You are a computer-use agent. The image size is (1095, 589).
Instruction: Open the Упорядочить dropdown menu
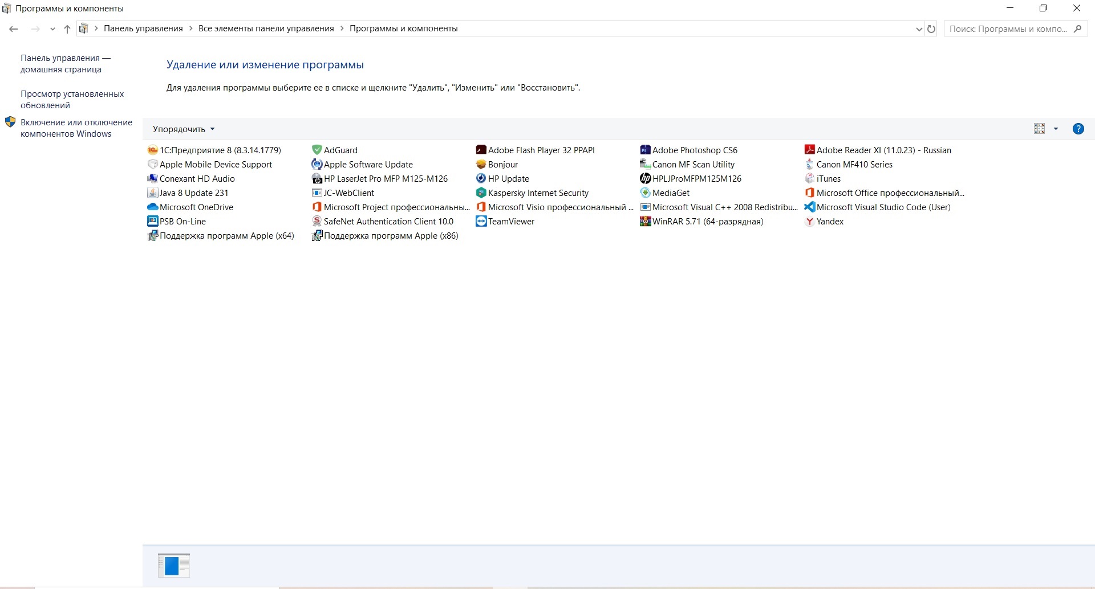[x=184, y=129]
